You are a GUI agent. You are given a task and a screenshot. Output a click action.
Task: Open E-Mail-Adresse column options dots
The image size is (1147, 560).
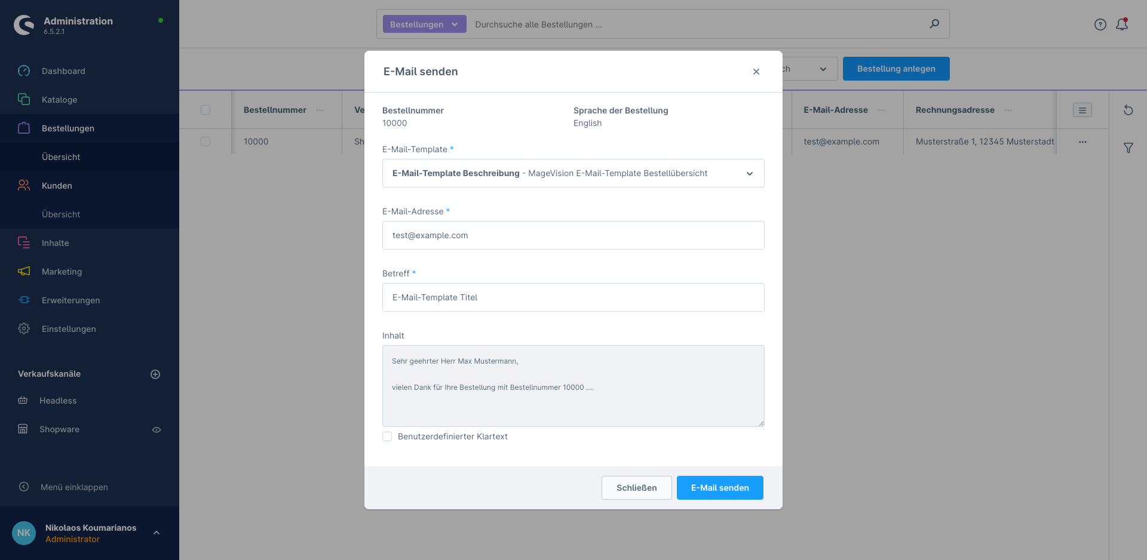pos(881,110)
